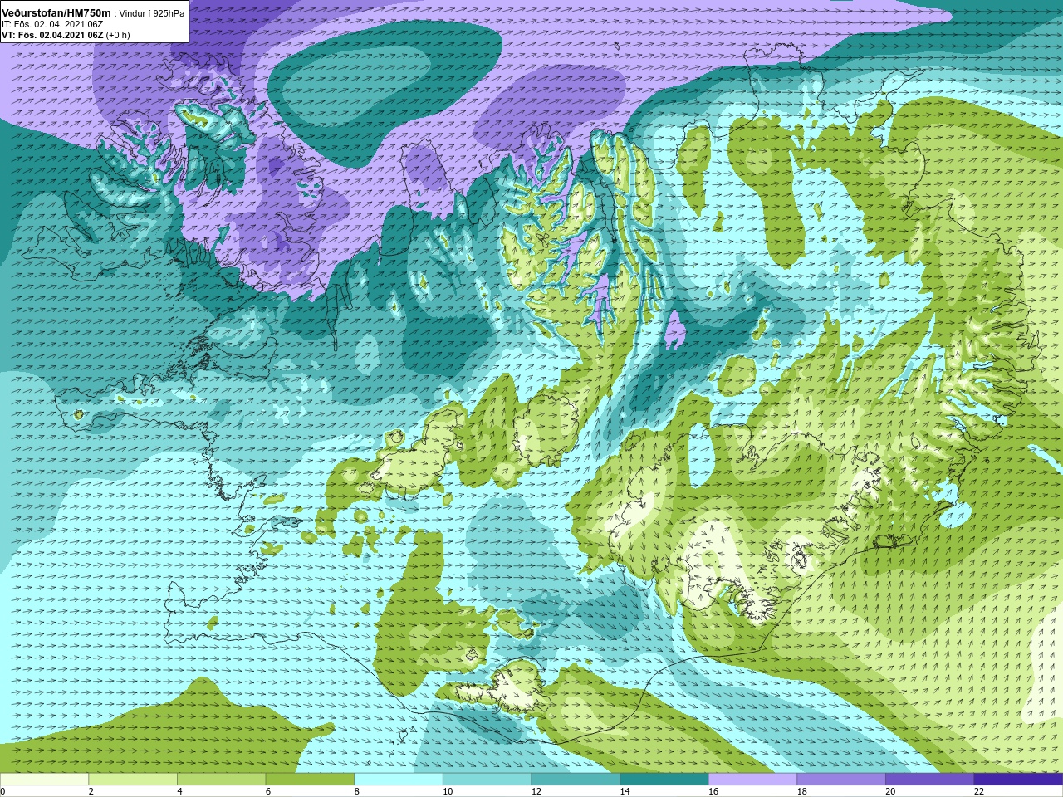1063x797 pixels.
Task: Click the legend scale value 6
Action: [268, 791]
